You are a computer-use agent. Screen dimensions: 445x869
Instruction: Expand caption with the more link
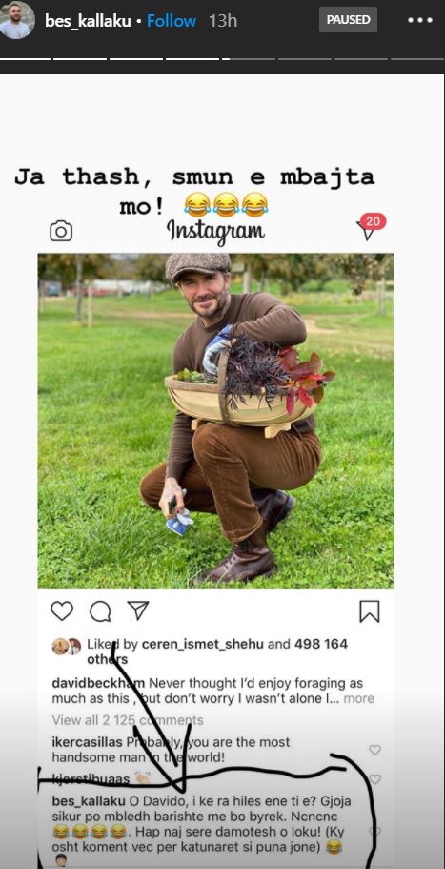[x=358, y=698]
